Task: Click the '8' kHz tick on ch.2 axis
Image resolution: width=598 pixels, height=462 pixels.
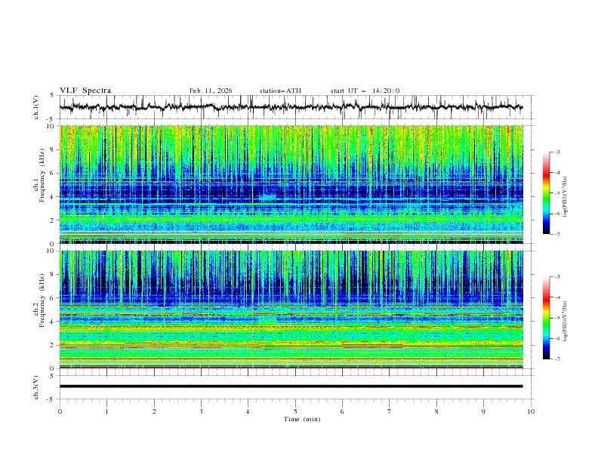Action: coord(54,274)
